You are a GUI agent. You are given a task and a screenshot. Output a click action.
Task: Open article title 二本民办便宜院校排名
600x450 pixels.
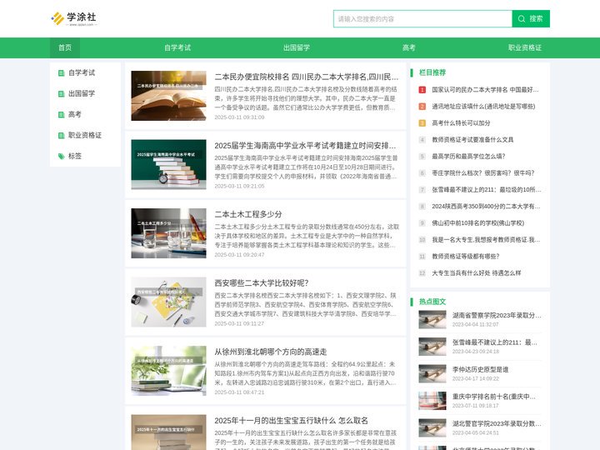pyautogui.click(x=306, y=77)
